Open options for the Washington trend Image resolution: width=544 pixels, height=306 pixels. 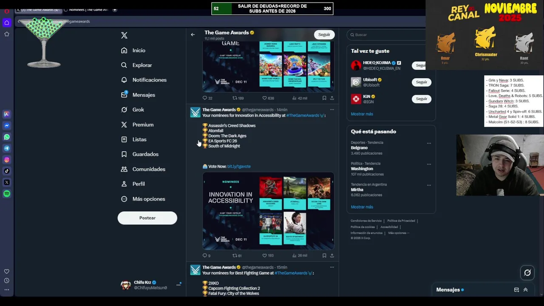click(x=429, y=164)
